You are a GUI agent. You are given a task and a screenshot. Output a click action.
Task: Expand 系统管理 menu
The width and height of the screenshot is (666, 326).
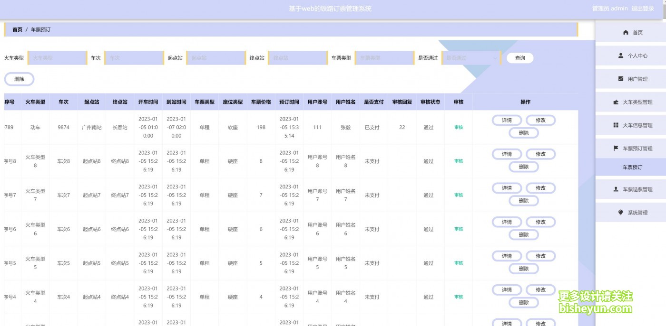pos(631,213)
